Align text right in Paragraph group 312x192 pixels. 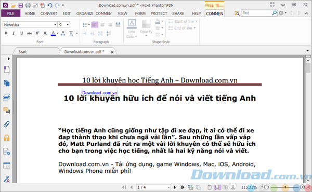click(110, 24)
